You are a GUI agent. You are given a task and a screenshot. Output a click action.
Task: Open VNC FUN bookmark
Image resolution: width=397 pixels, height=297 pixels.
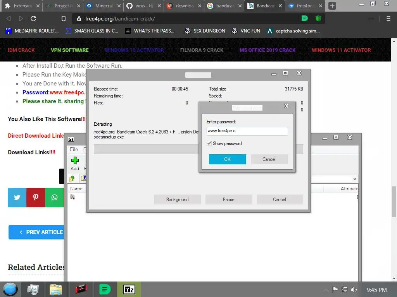246,31
